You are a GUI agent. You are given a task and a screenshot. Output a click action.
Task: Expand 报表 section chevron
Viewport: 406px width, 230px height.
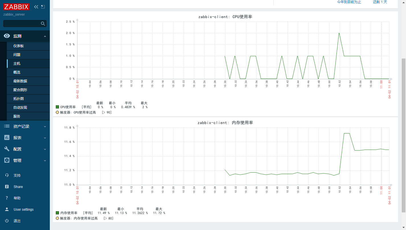[x=45, y=138]
